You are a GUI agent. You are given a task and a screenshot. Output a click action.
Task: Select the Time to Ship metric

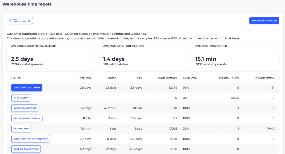[x=21, y=98]
